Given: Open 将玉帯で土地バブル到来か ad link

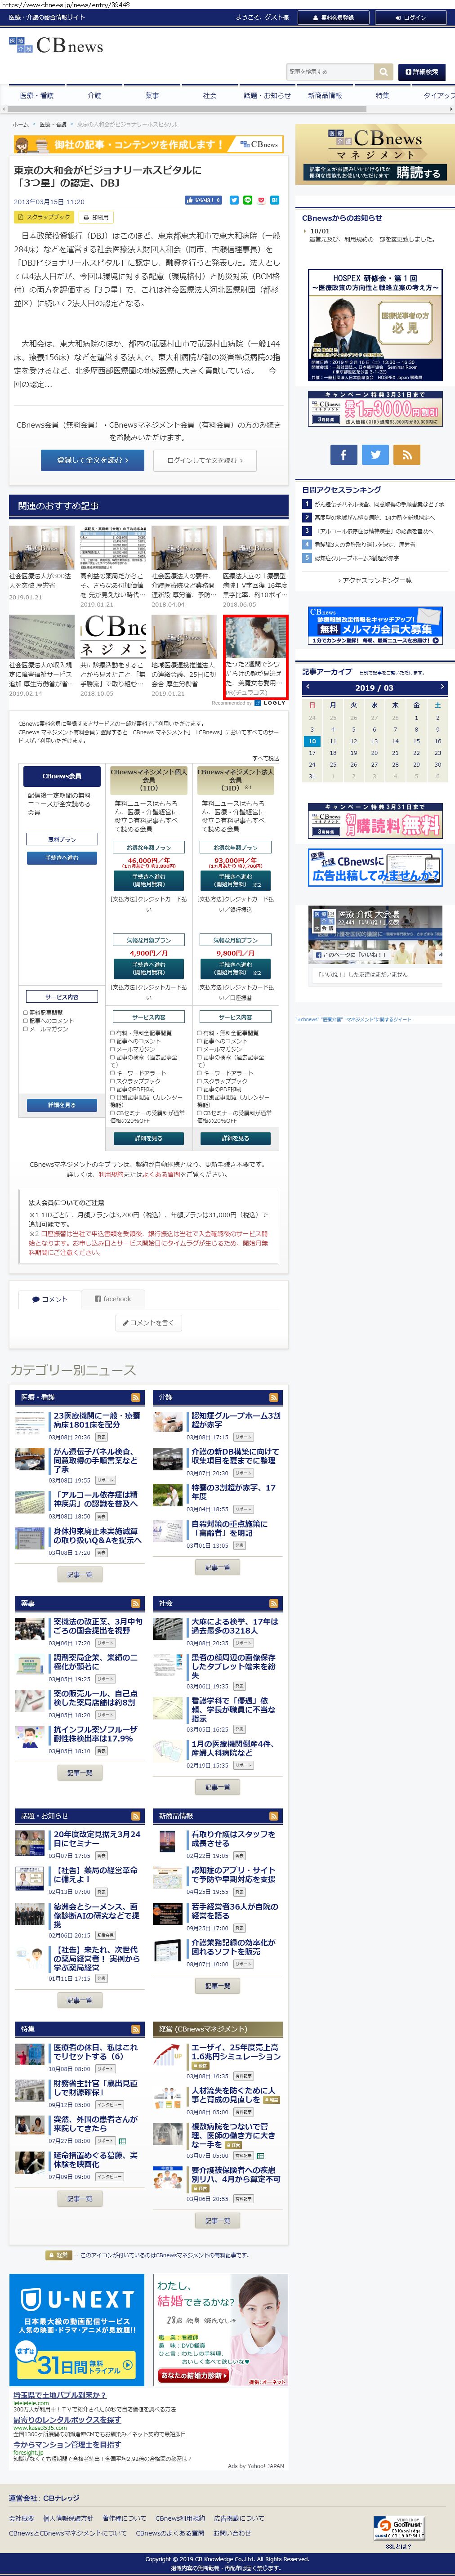Looking at the screenshot, I should point(59,2395).
